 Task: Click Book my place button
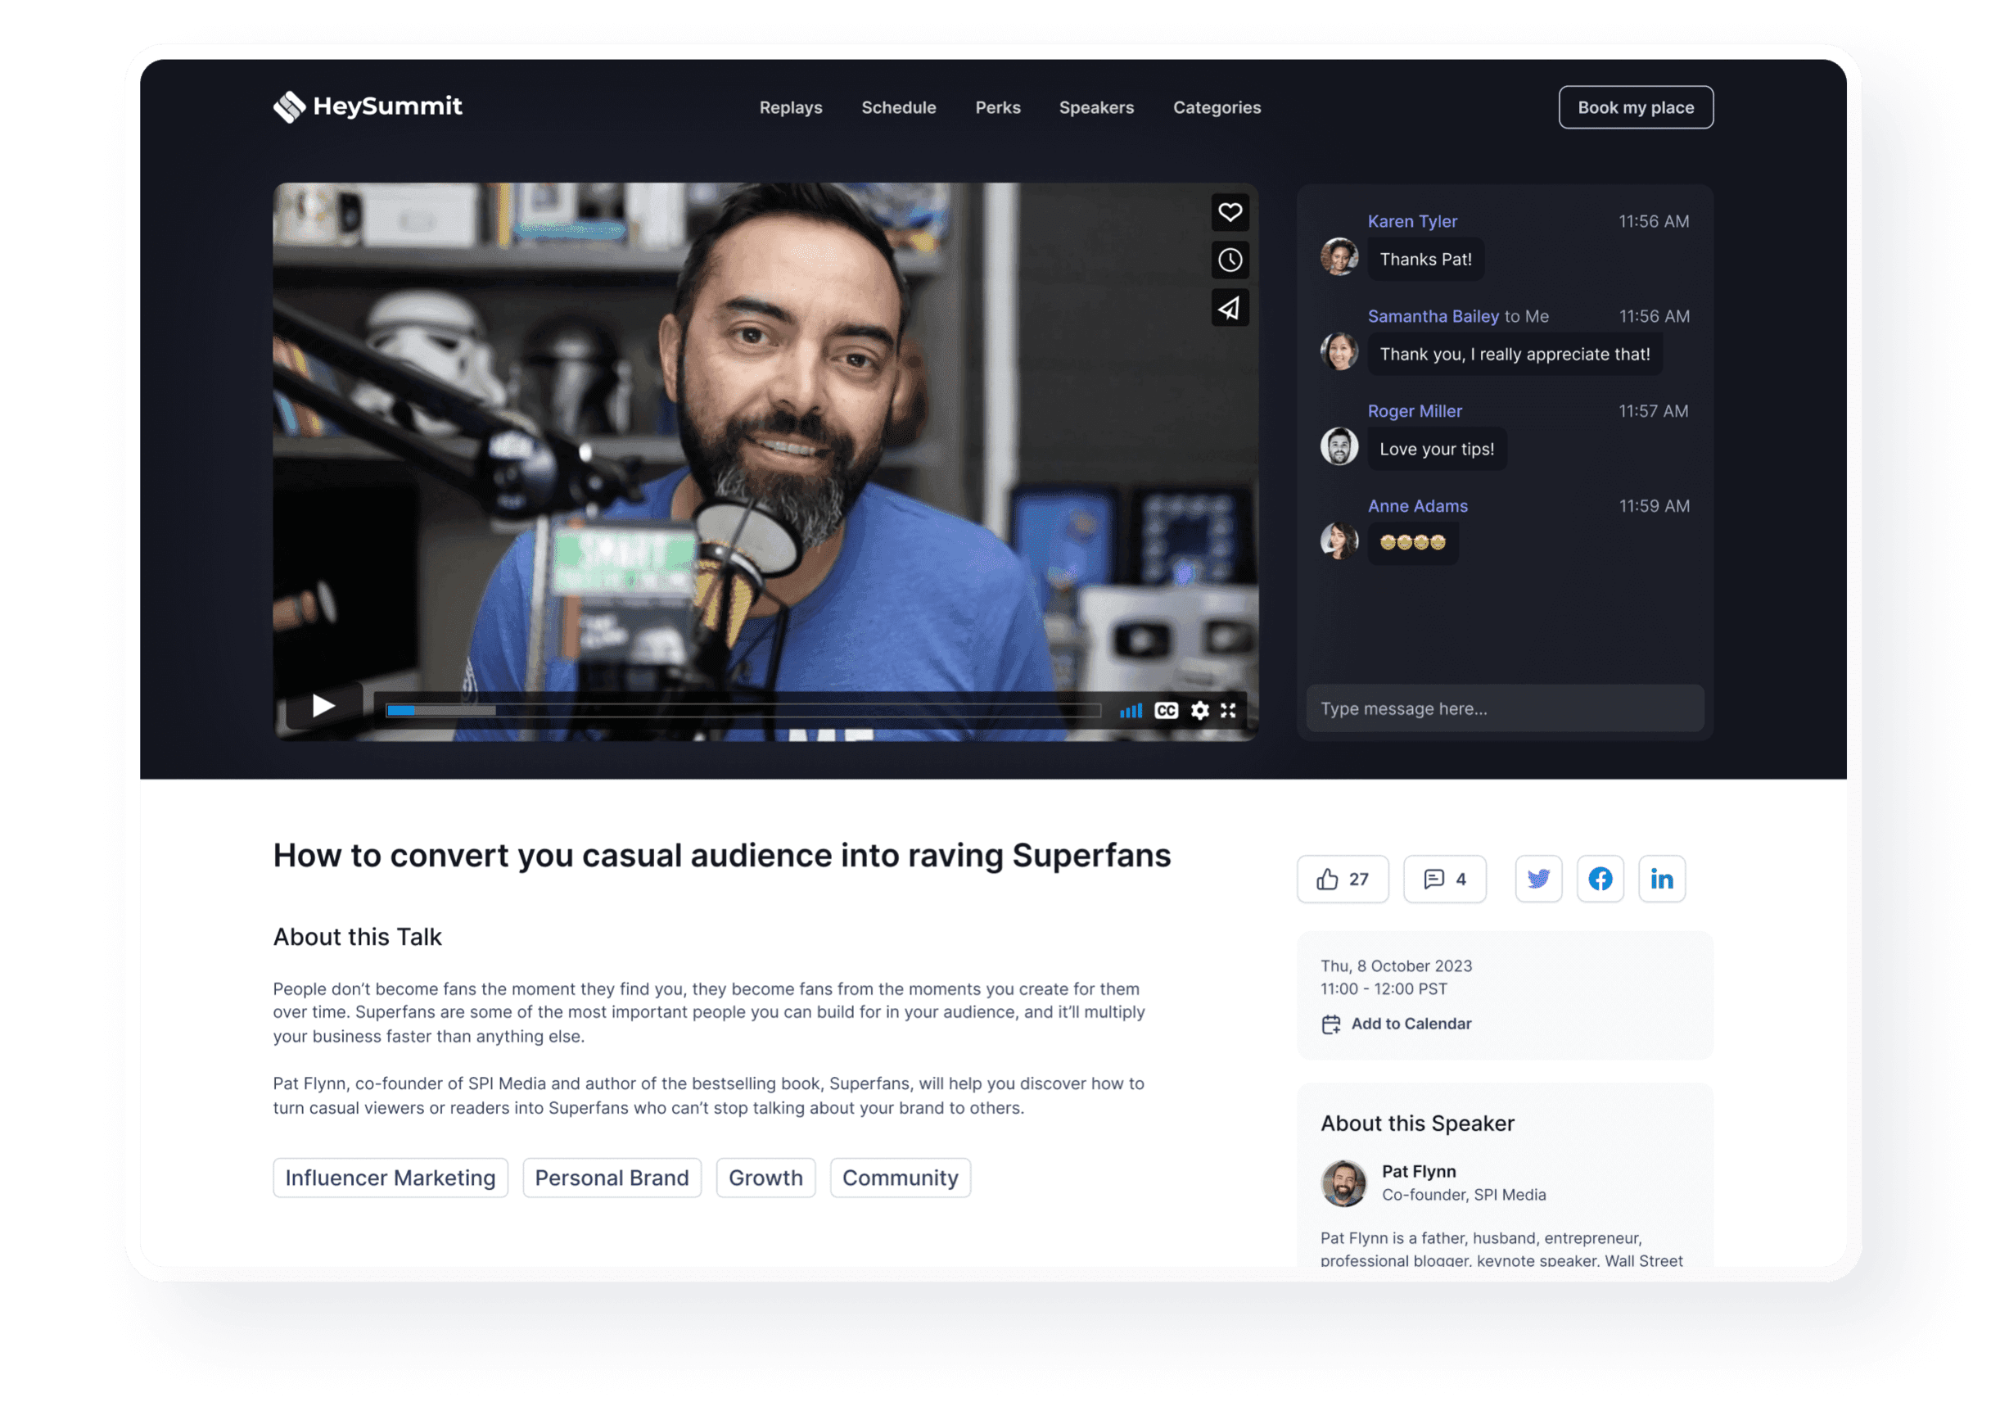(1636, 108)
